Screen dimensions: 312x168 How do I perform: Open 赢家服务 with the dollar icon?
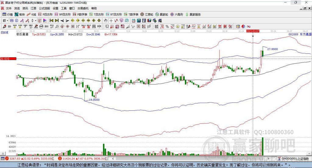[193, 15]
